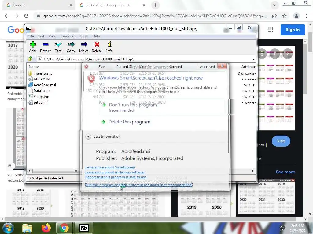The height and width of the screenshot is (234, 313).
Task: Click the next image arrow in preview
Action: click(x=287, y=54)
